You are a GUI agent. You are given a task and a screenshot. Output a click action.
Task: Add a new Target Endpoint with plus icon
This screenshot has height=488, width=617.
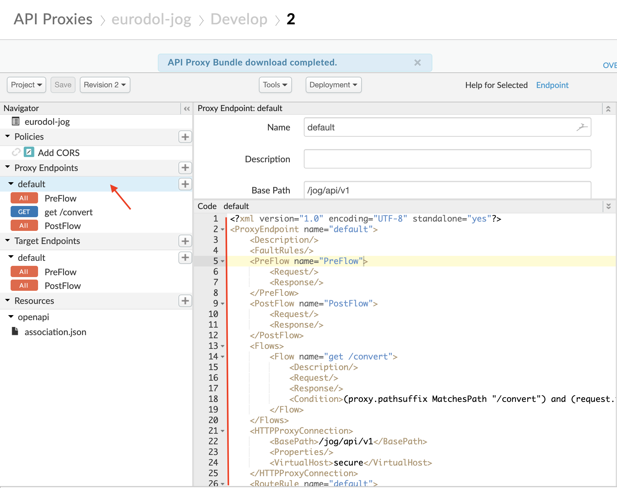185,241
